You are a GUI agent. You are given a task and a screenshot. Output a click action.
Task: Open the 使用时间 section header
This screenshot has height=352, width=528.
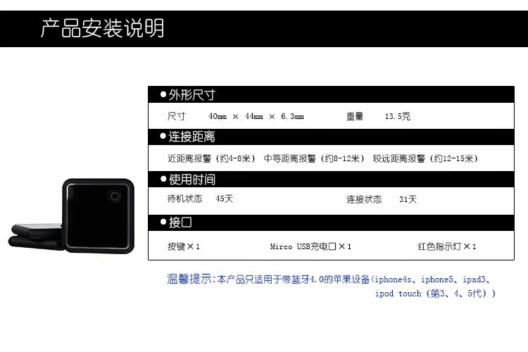click(x=191, y=180)
